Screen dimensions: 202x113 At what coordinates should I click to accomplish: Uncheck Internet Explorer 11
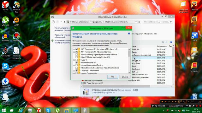pos(76,62)
